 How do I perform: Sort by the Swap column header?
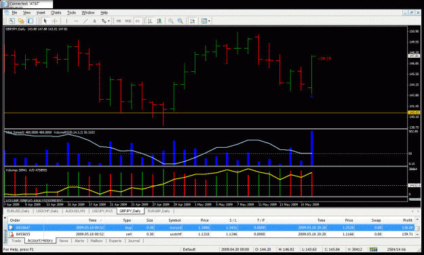coord(376,220)
